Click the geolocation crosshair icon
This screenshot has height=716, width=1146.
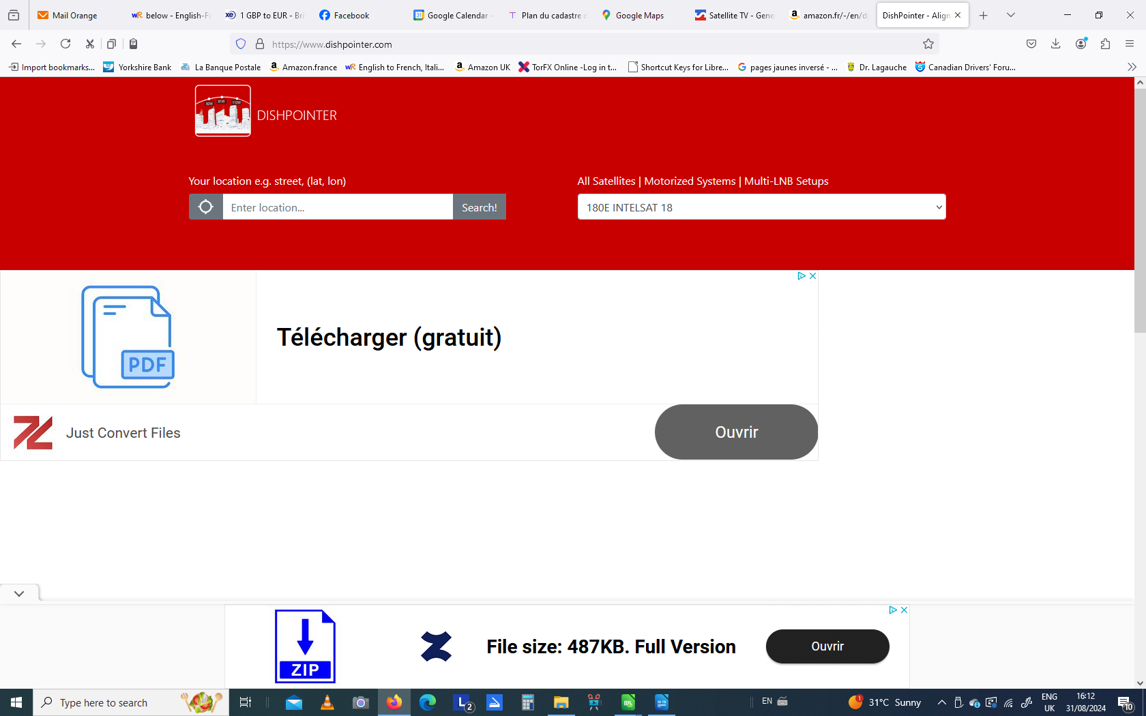pyautogui.click(x=205, y=207)
